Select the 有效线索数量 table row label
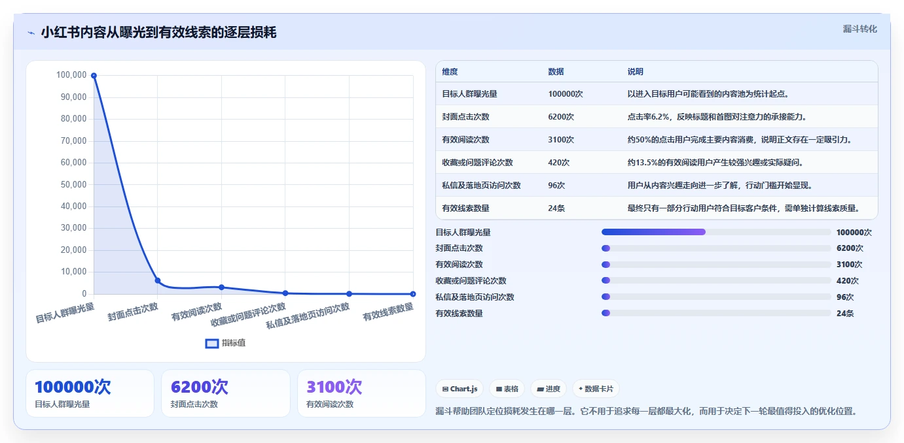 (465, 208)
